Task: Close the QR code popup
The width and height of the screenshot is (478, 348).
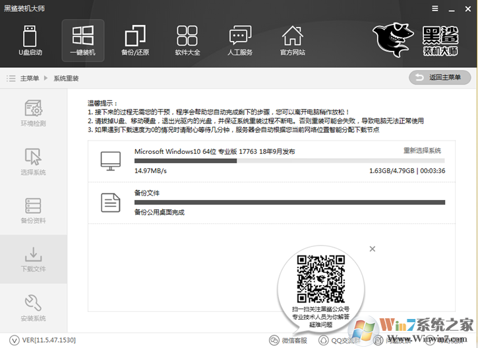Action: pyautogui.click(x=372, y=249)
